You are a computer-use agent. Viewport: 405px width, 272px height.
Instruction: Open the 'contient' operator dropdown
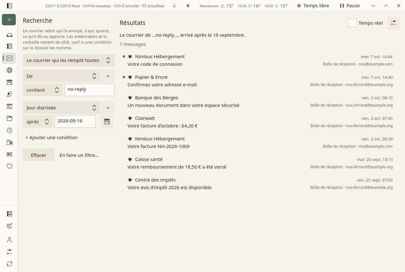click(x=43, y=90)
